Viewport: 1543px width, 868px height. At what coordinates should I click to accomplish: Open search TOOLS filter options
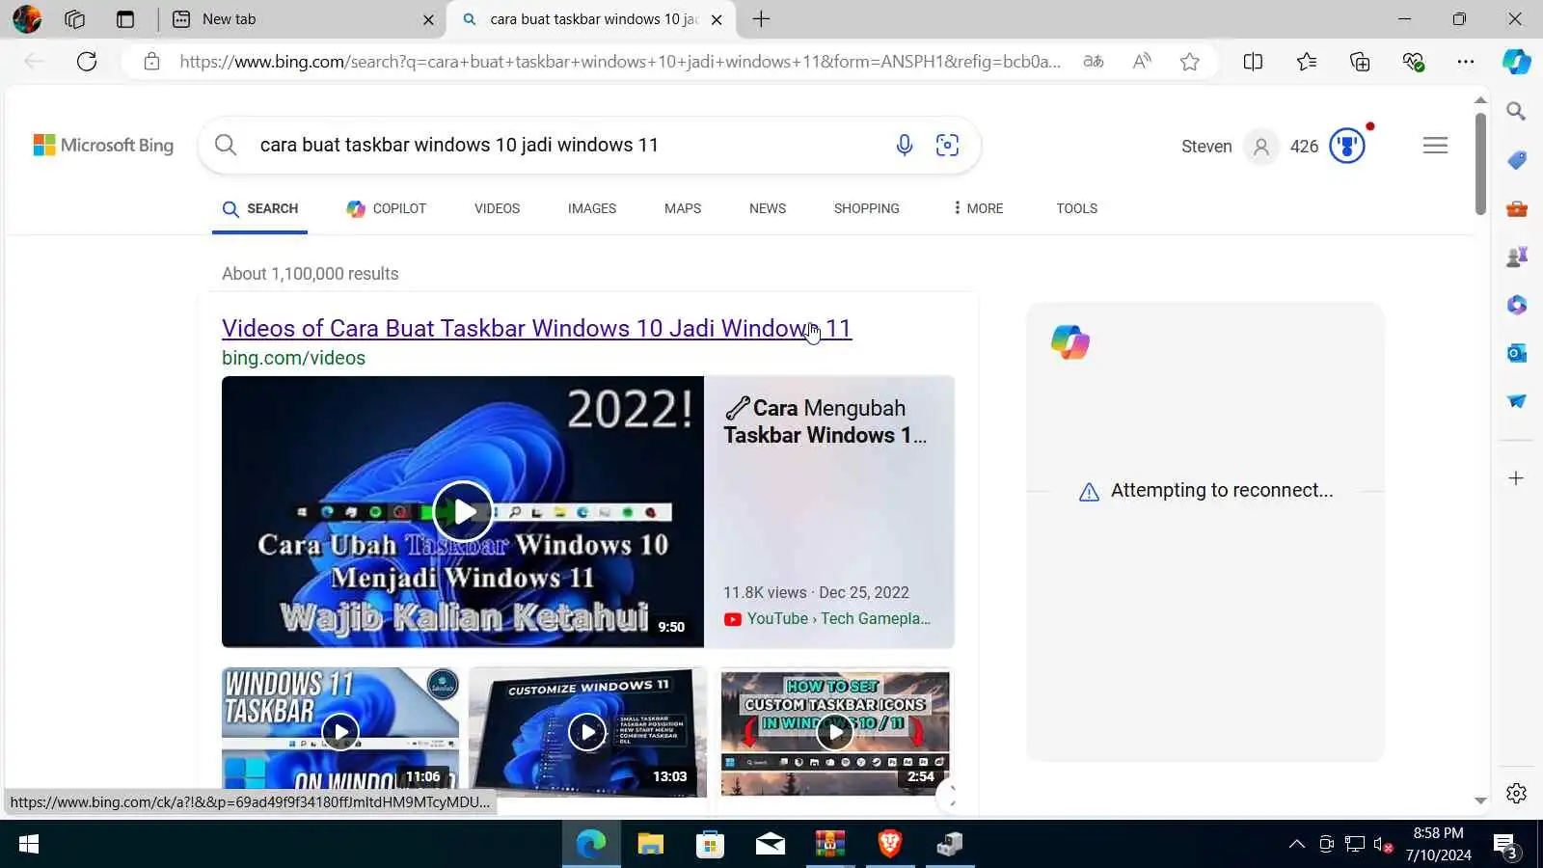coord(1076,208)
